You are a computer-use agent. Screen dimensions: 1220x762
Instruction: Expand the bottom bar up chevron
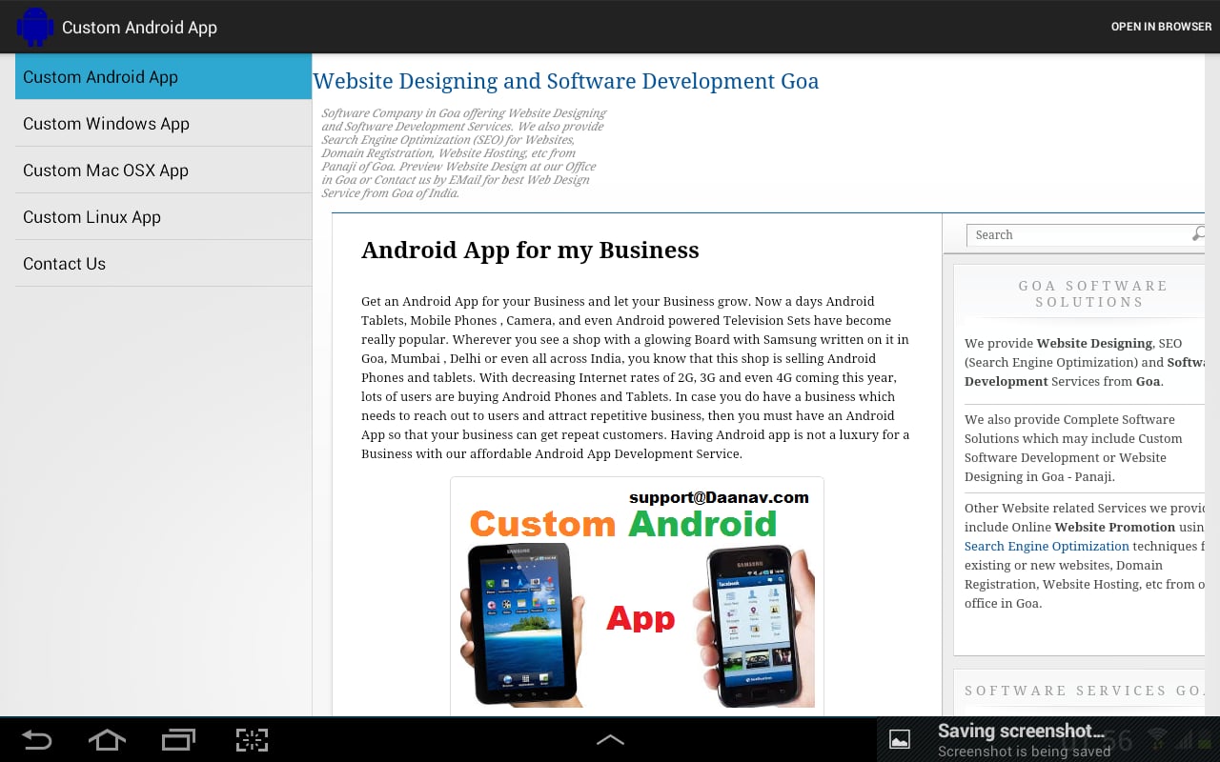tap(610, 739)
